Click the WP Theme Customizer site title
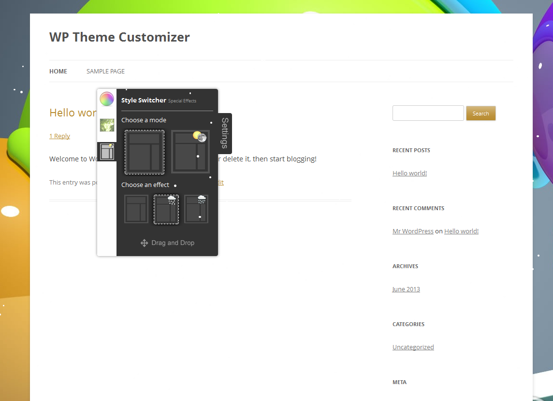Screen dimensions: 553x401 click(x=119, y=37)
